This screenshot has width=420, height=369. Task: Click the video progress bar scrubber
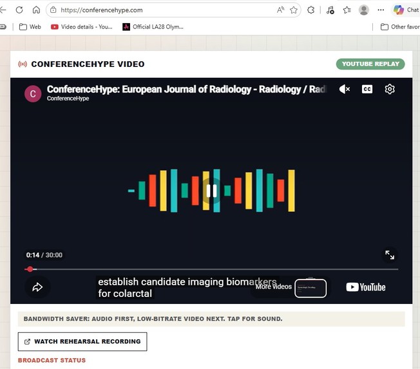pyautogui.click(x=30, y=269)
